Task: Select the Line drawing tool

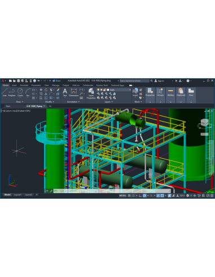Action: pyautogui.click(x=5, y=92)
